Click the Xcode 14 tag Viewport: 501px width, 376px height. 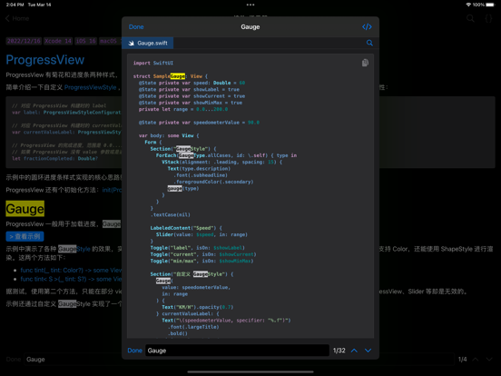tap(58, 41)
